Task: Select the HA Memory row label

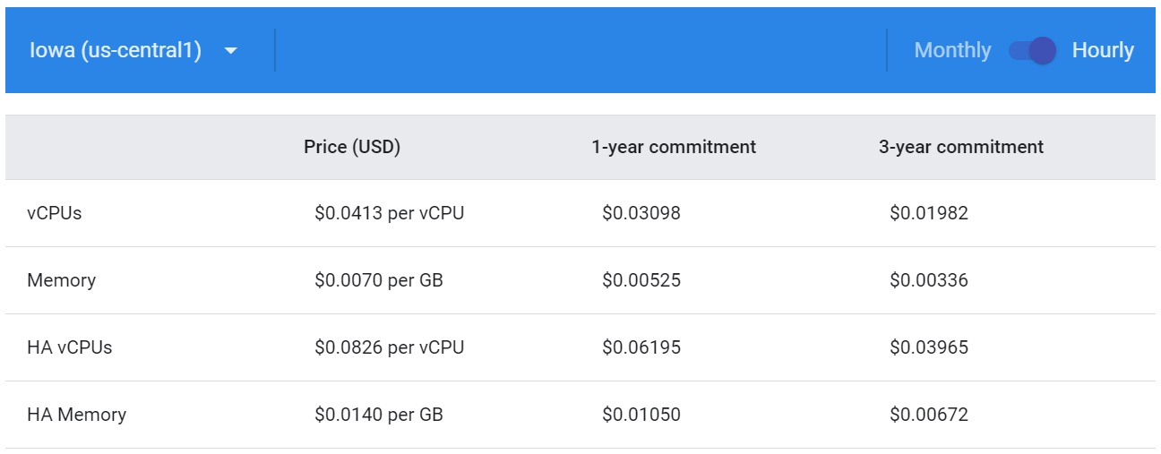Action: 77,415
